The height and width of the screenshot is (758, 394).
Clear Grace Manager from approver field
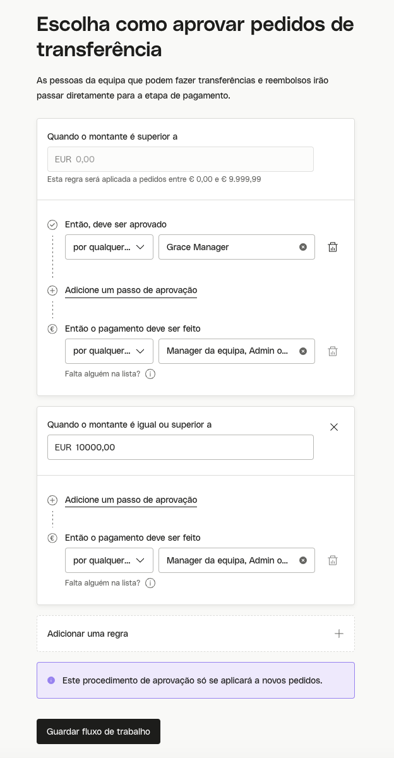coord(303,247)
